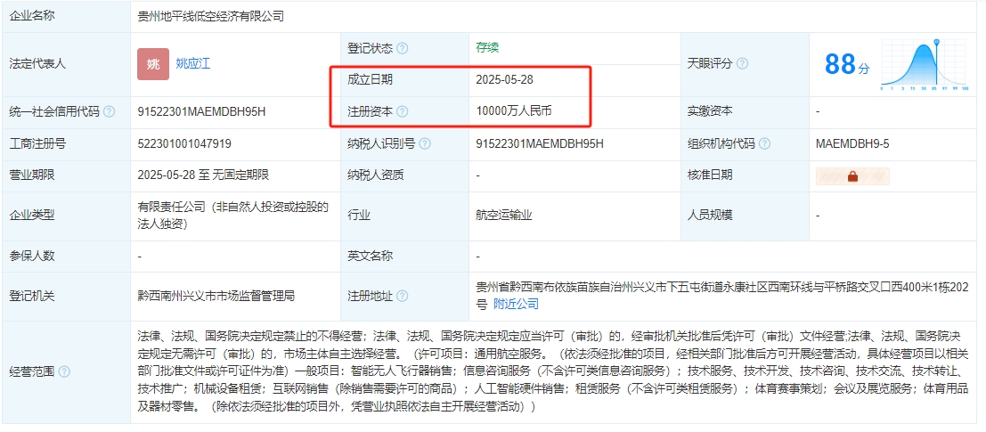Click help icon beside 天眼评分
Screen dimensions: 986x432
742,63
